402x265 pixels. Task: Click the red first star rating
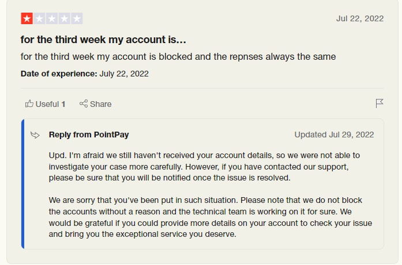(x=27, y=18)
